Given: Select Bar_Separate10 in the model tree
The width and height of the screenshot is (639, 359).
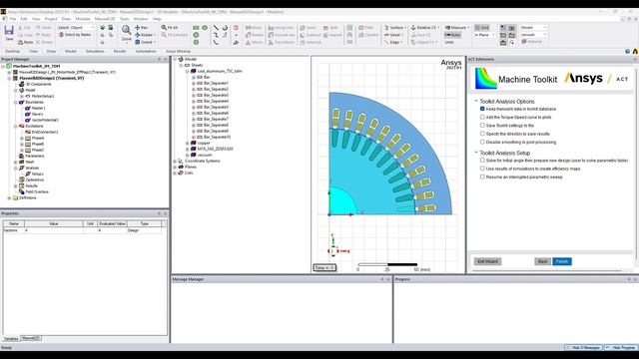Looking at the screenshot, I should [217, 138].
